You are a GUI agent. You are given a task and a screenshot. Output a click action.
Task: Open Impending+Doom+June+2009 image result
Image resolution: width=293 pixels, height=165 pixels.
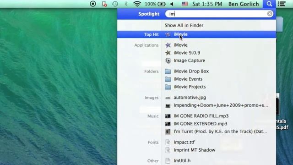221,105
